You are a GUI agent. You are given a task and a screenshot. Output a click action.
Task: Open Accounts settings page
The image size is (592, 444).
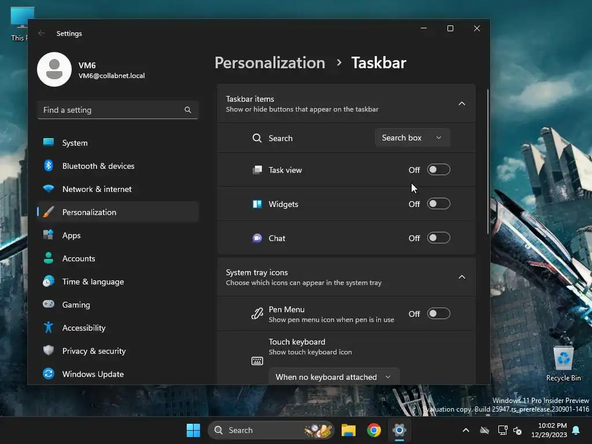(x=118, y=258)
